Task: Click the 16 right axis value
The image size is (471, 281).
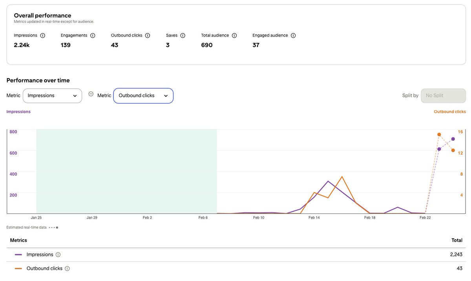Action: (x=460, y=132)
